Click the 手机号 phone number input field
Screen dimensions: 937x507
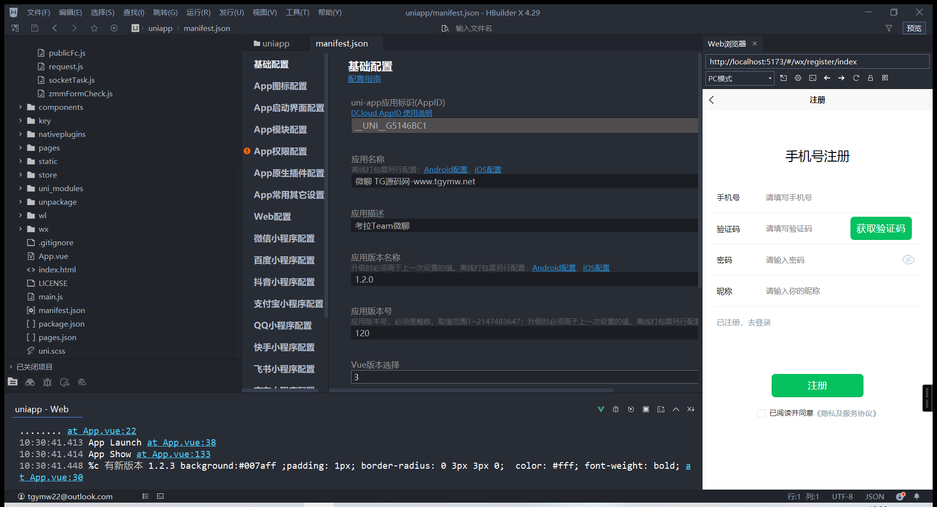822,197
